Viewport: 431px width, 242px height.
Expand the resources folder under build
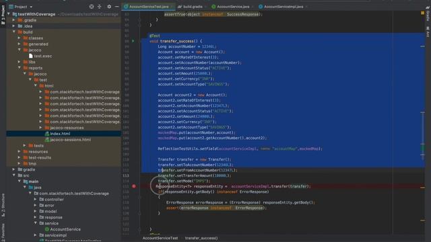pos(20,151)
